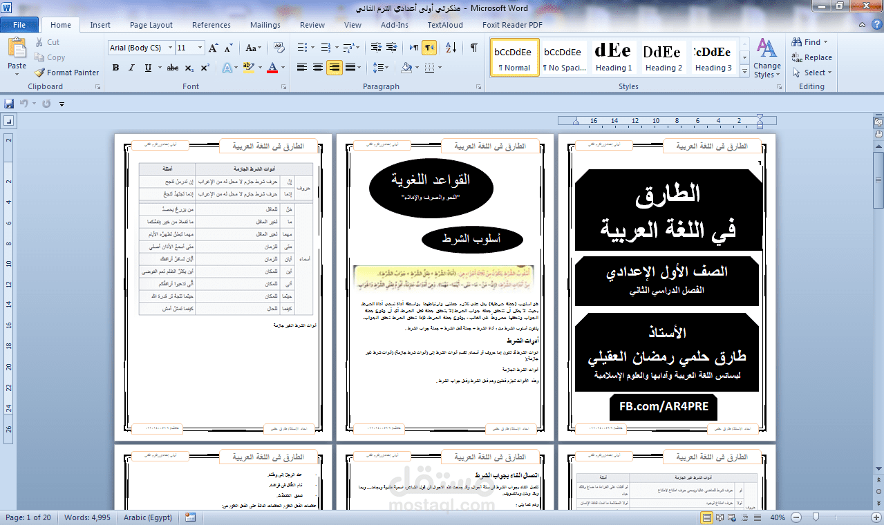Viewport: 884px width, 525px height.
Task: Switch to the Mailings tab
Action: 265,25
